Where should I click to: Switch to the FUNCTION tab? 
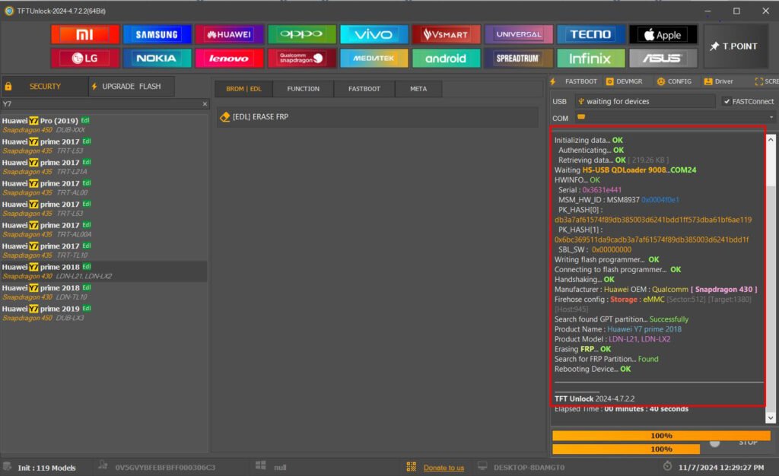click(303, 89)
